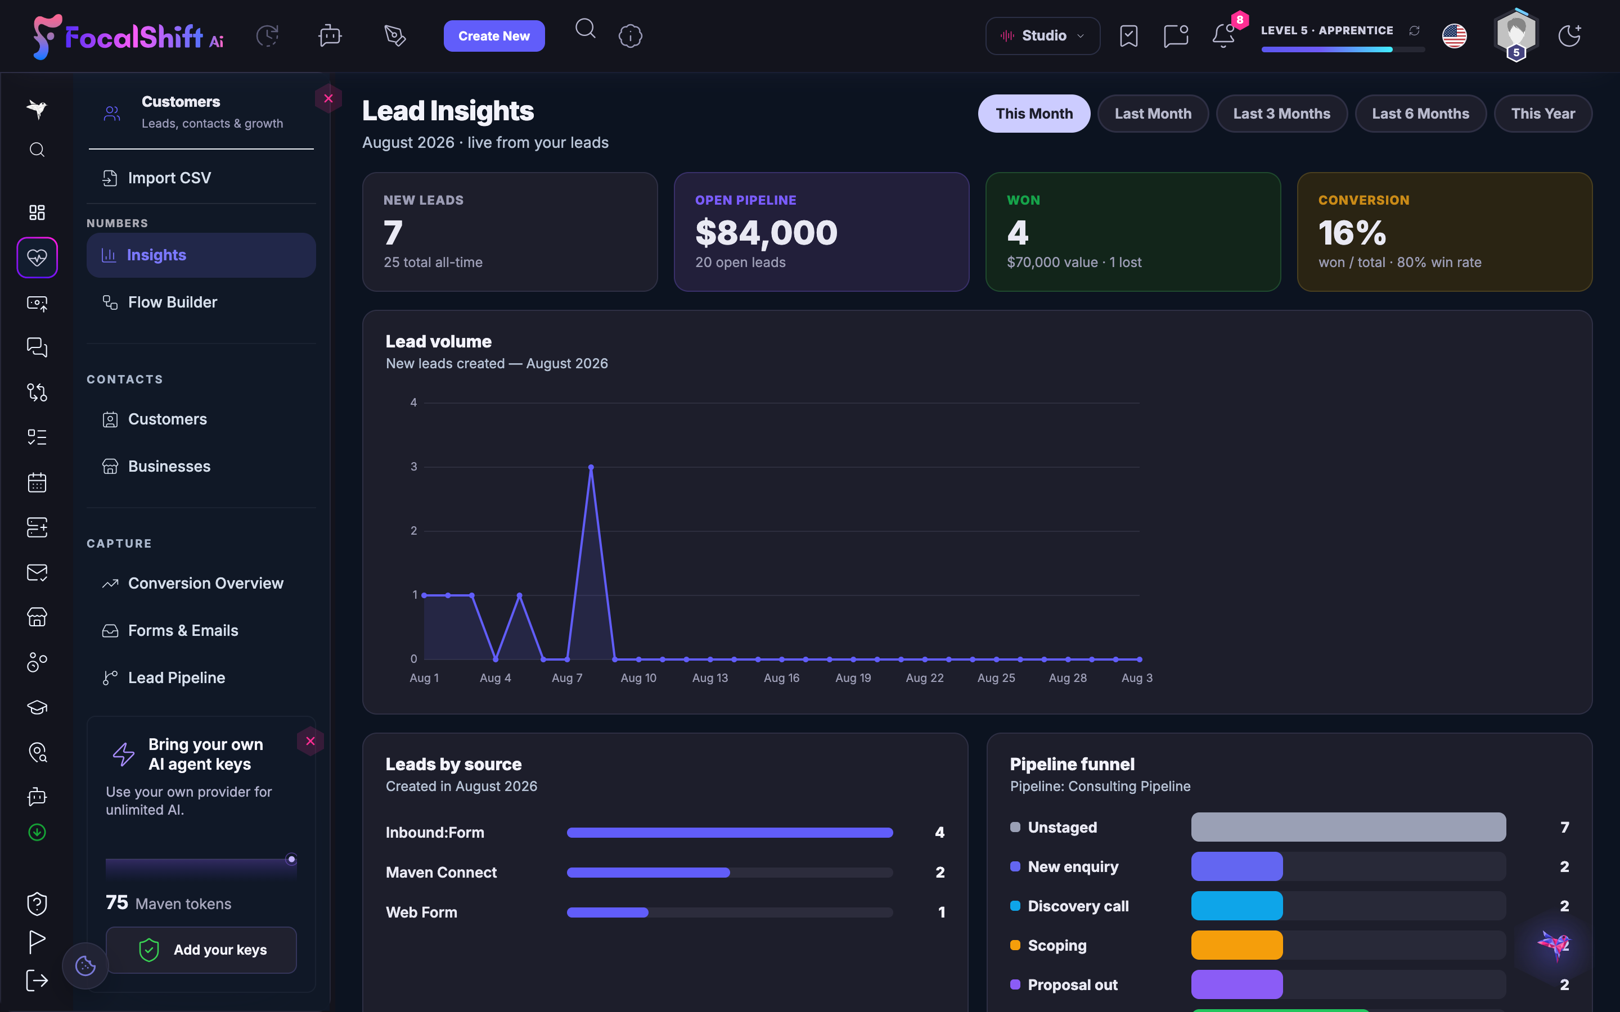1620x1012 pixels.
Task: Open the mail envelope icon in left rail
Action: tap(38, 572)
